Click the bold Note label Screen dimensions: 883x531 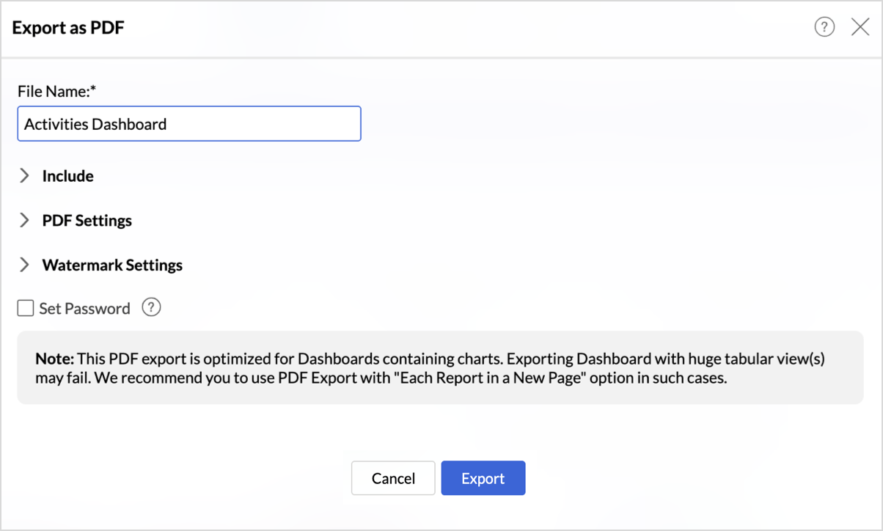pos(54,359)
